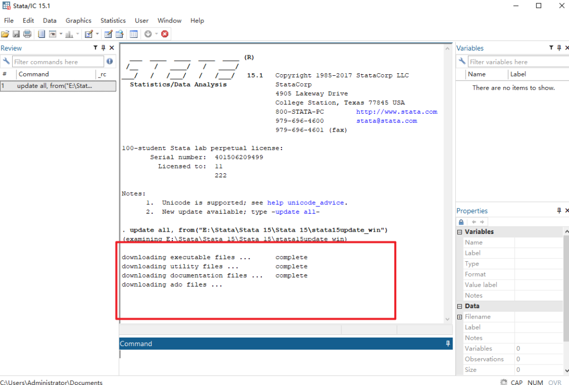This screenshot has height=385, width=569.
Task: Click the red Break button
Action: (165, 34)
